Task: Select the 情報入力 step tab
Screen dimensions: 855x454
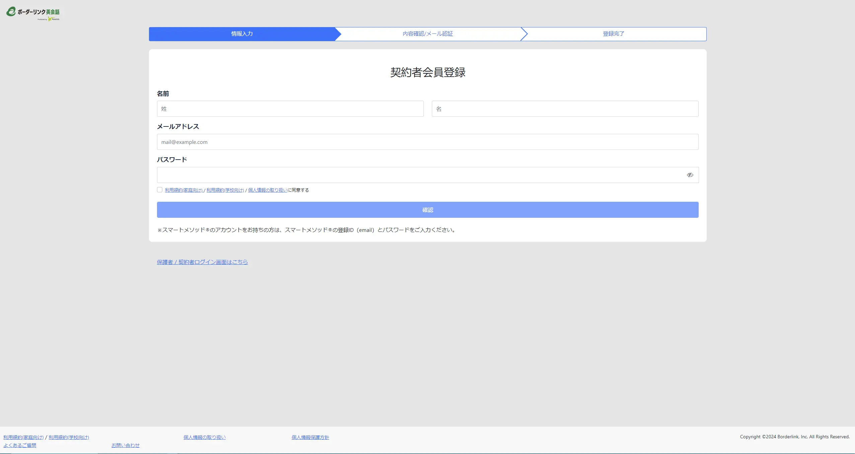Action: [x=242, y=34]
